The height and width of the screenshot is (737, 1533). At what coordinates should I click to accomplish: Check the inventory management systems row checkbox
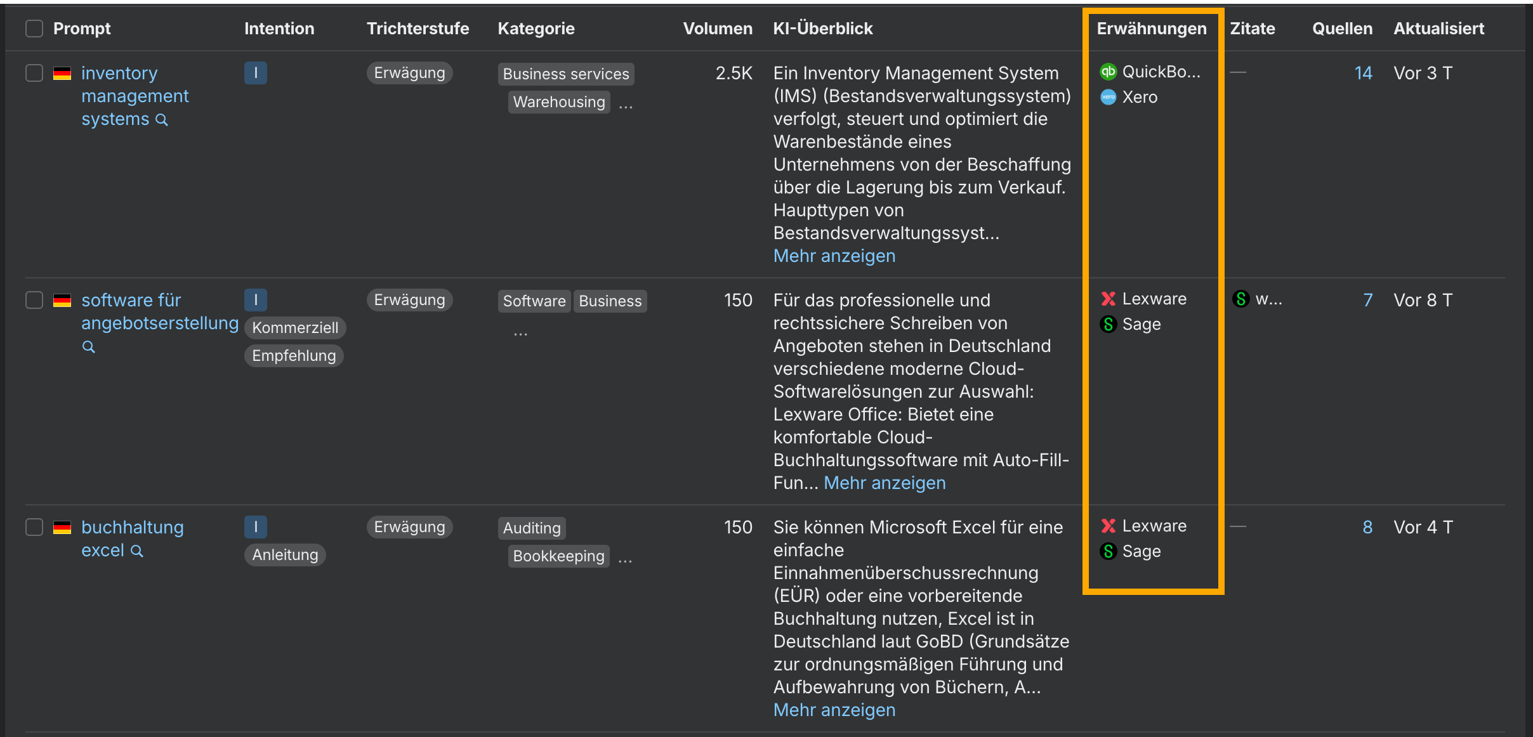[x=34, y=73]
